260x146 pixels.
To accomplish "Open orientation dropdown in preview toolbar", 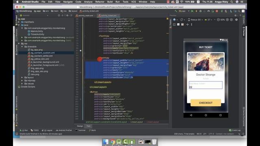I will tap(182, 20).
